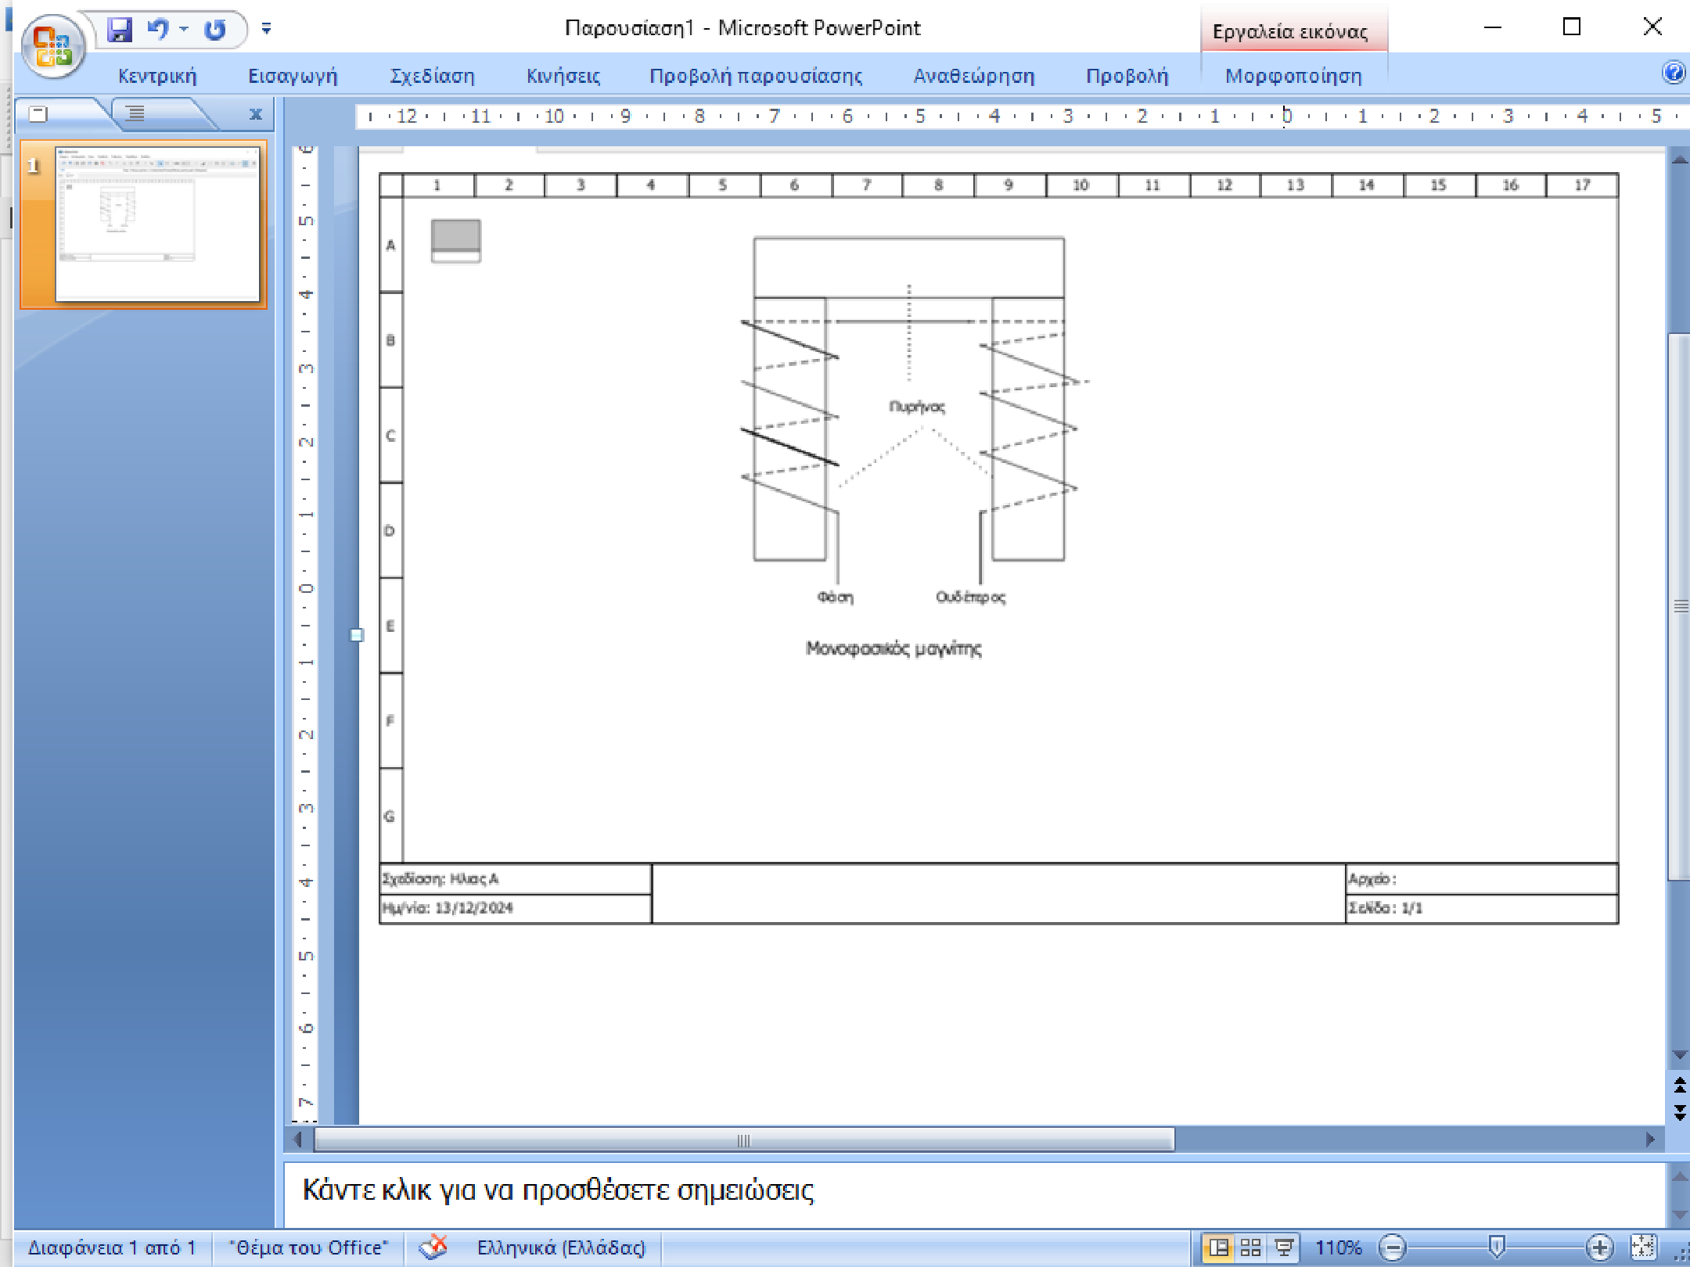The height and width of the screenshot is (1267, 1690).
Task: Fit slide to current window
Action: pyautogui.click(x=1642, y=1247)
